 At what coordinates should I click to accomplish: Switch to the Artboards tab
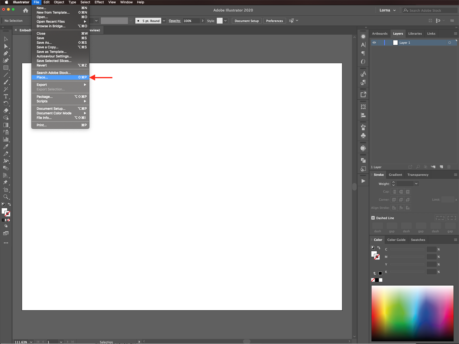379,33
